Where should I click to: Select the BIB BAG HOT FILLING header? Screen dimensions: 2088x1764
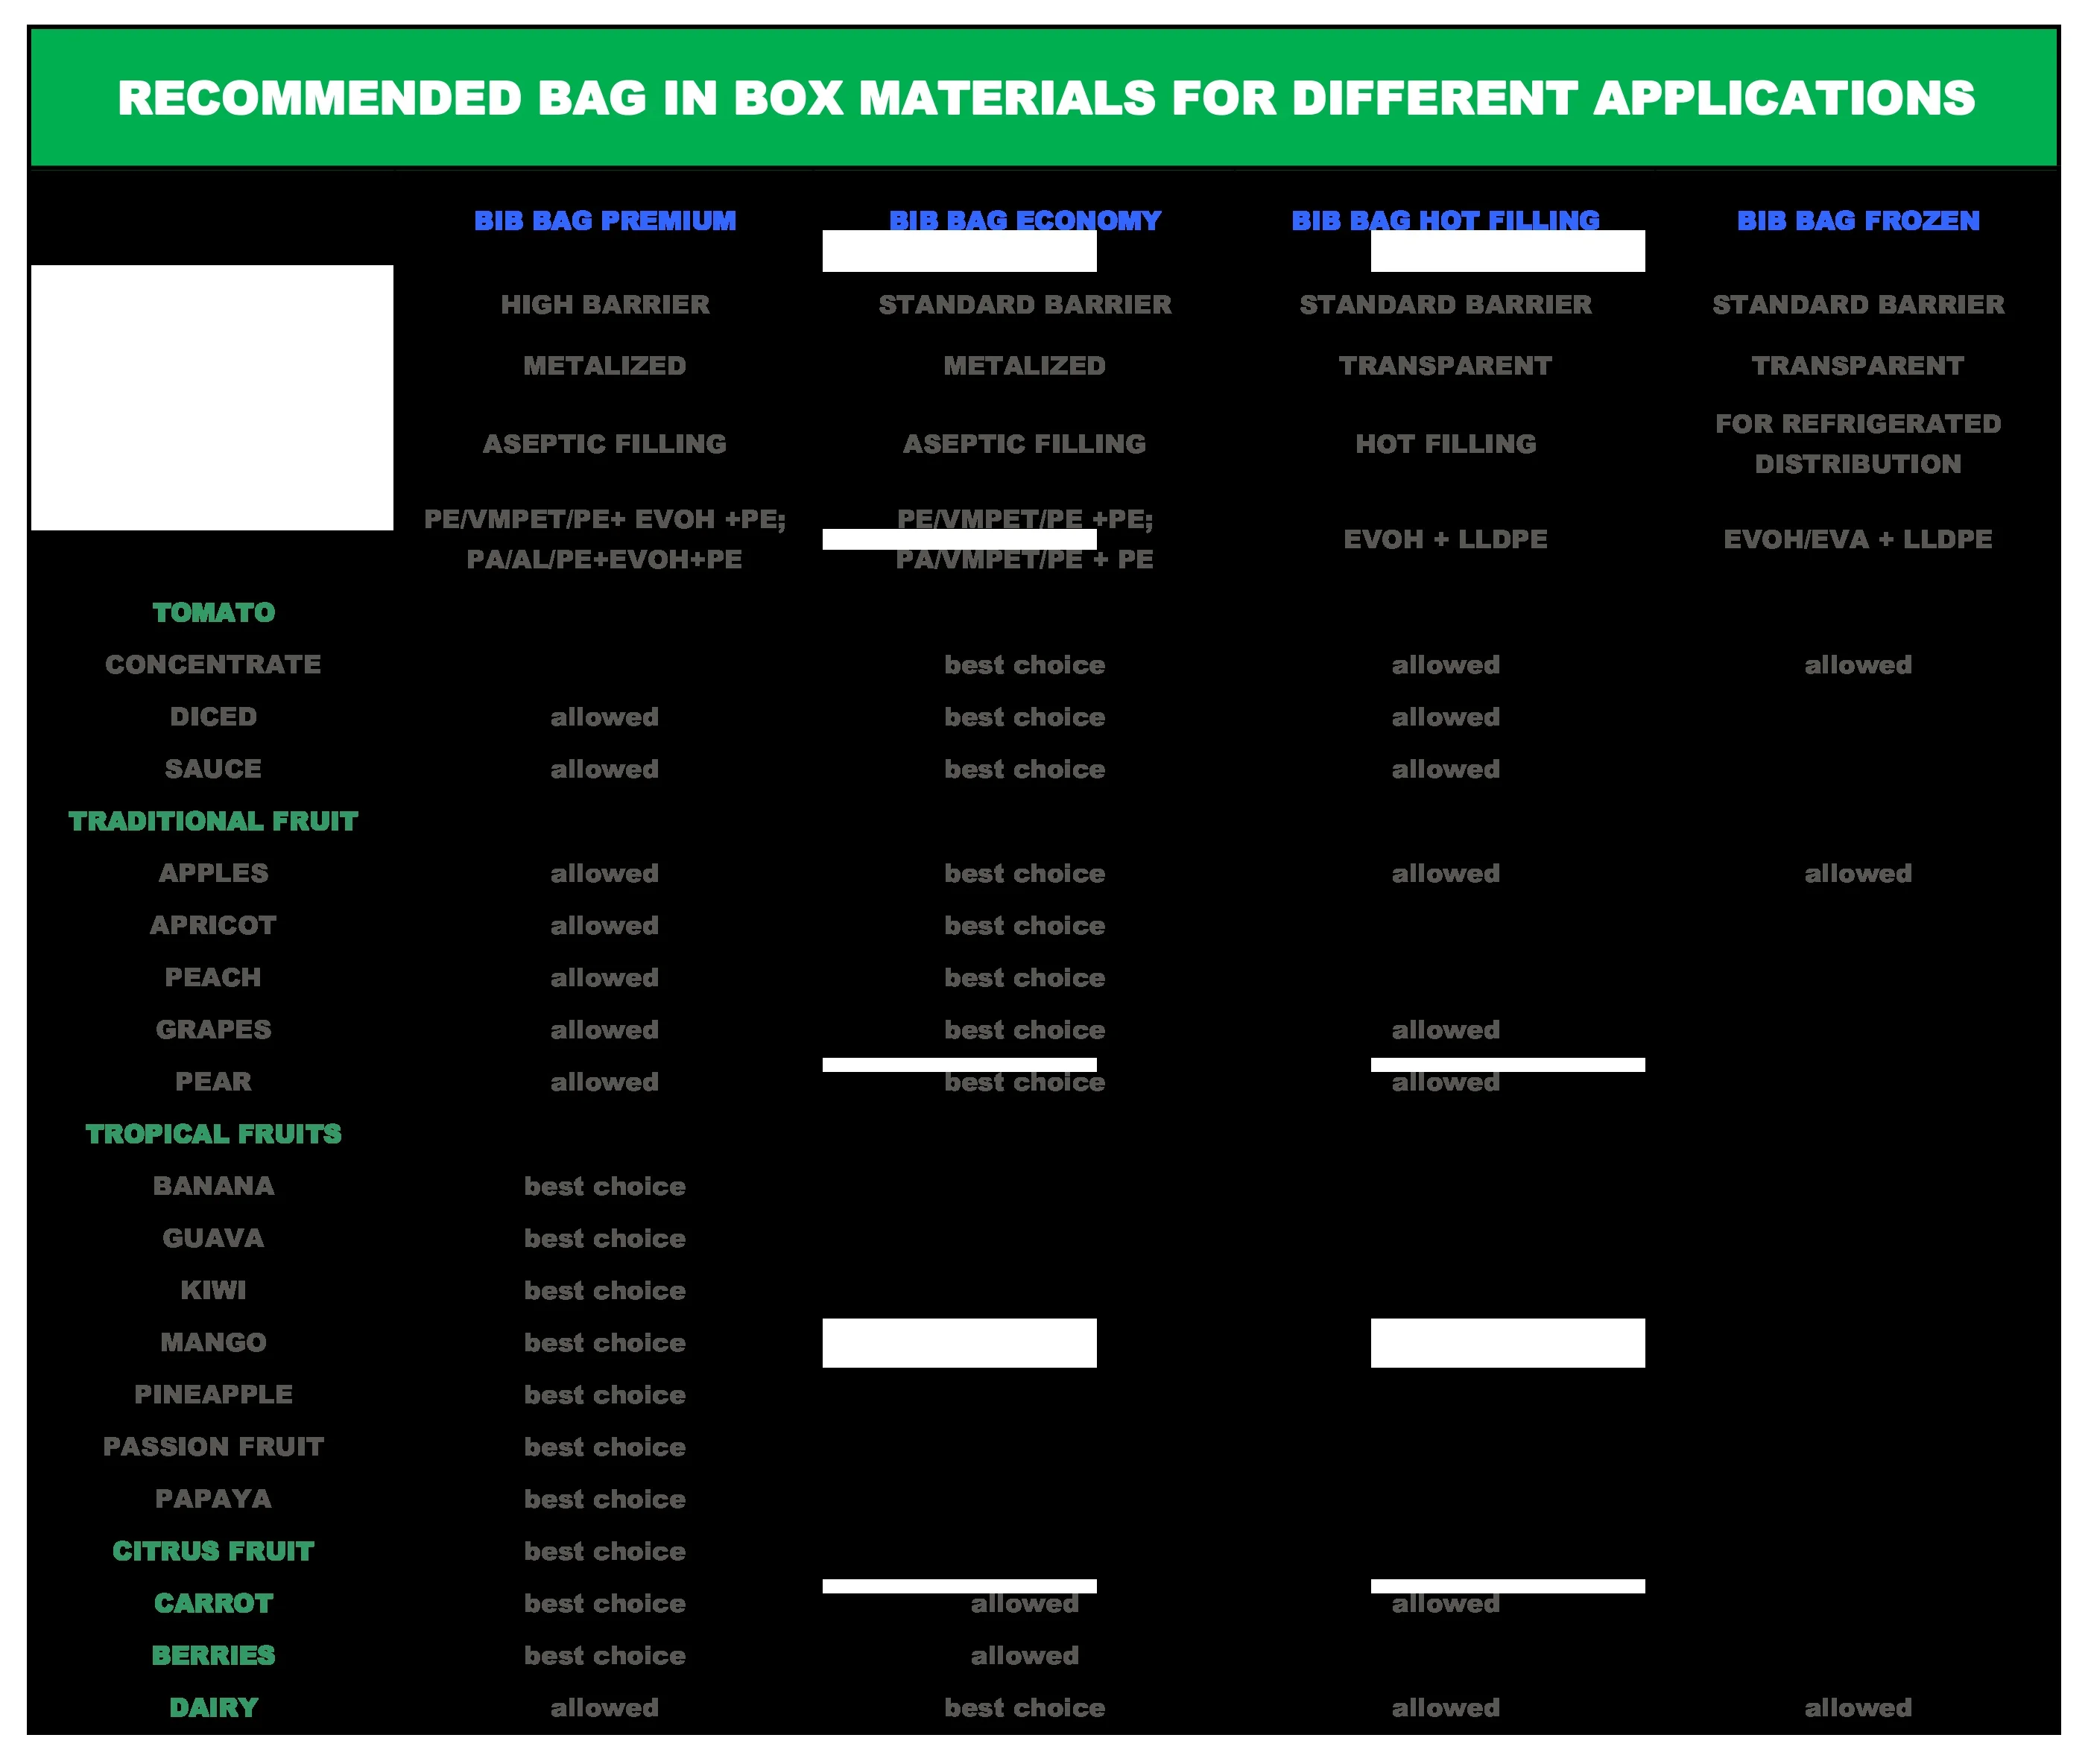point(1445,220)
